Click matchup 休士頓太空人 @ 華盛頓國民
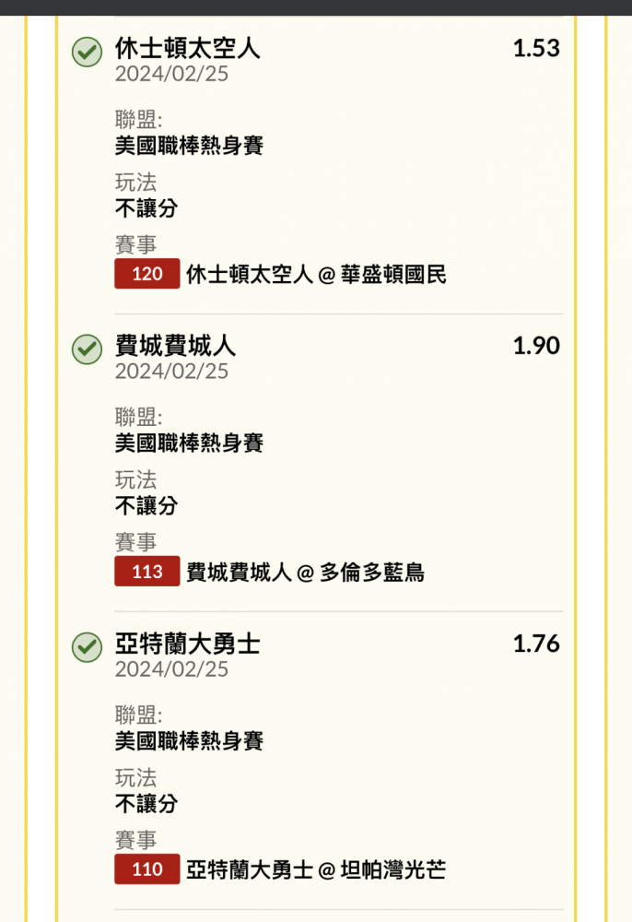This screenshot has height=922, width=632. (x=316, y=274)
